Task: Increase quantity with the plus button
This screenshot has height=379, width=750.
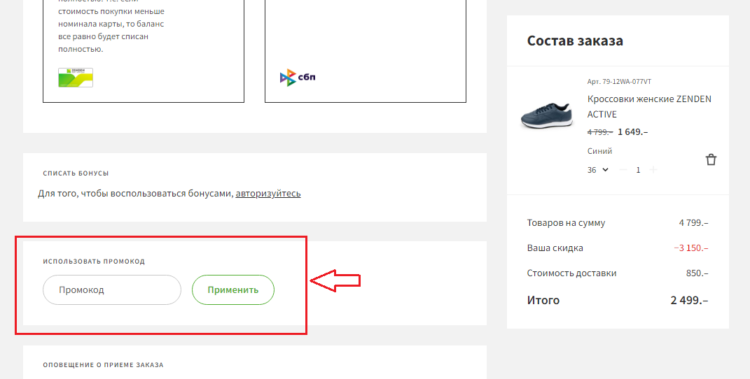Action: coord(653,170)
